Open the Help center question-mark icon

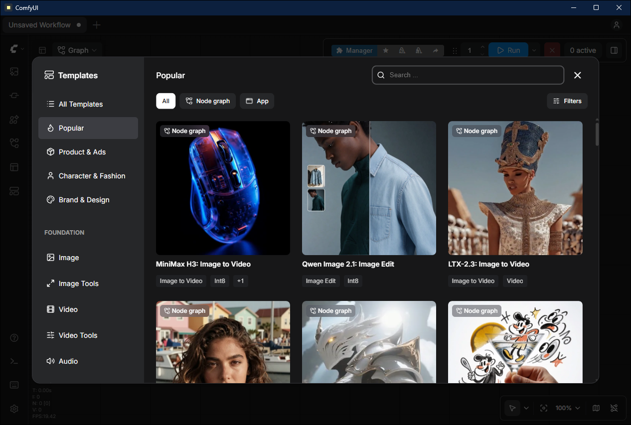click(x=14, y=338)
